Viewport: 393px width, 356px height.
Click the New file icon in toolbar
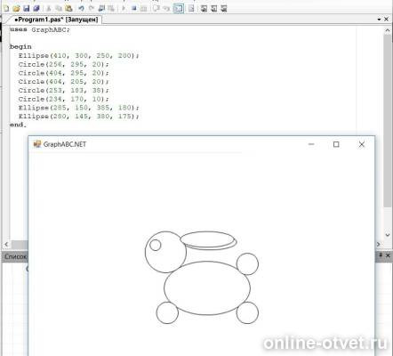pos(6,8)
